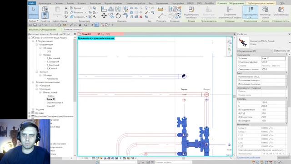This screenshot has height=164, width=291.
Task: Click the Уровень field showing Этаж 01
Action: coord(273,58)
